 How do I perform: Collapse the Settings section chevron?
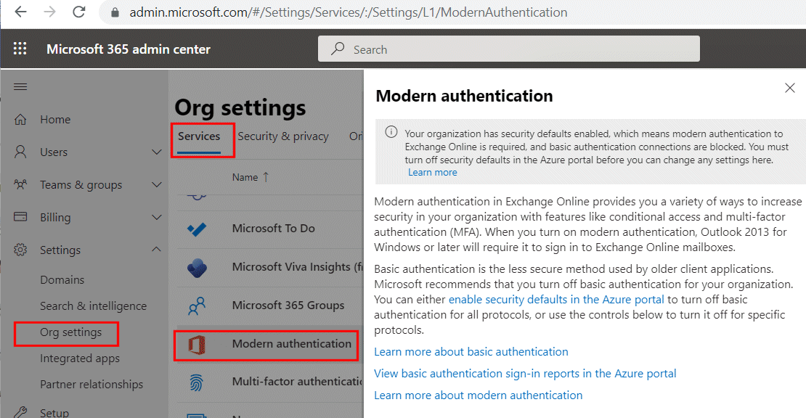[x=157, y=250]
